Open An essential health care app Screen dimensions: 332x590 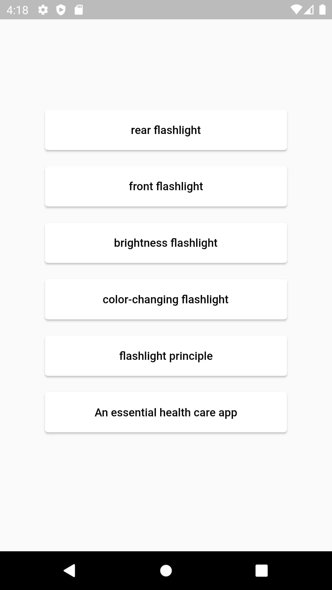pos(166,412)
